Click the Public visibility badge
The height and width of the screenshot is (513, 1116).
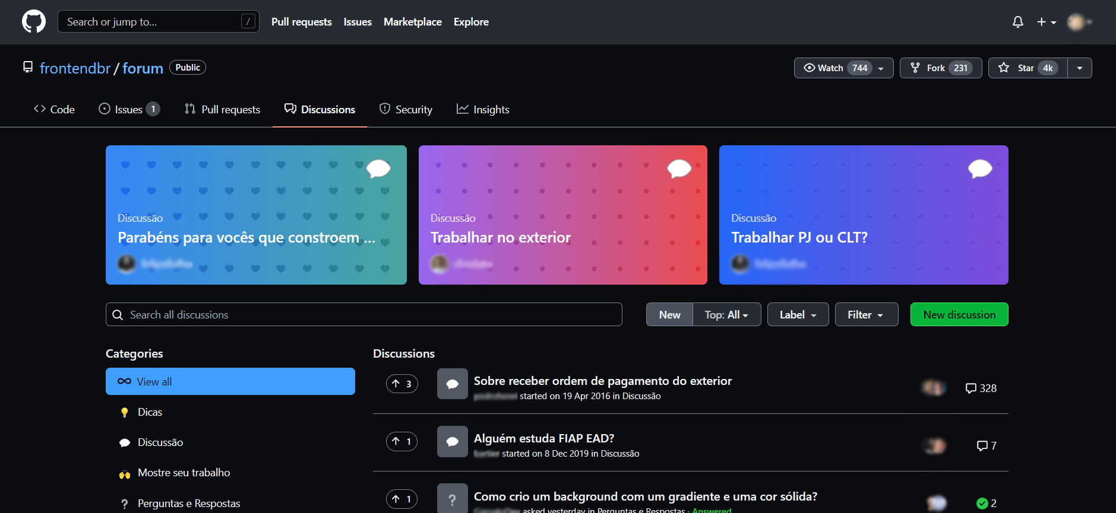(188, 68)
